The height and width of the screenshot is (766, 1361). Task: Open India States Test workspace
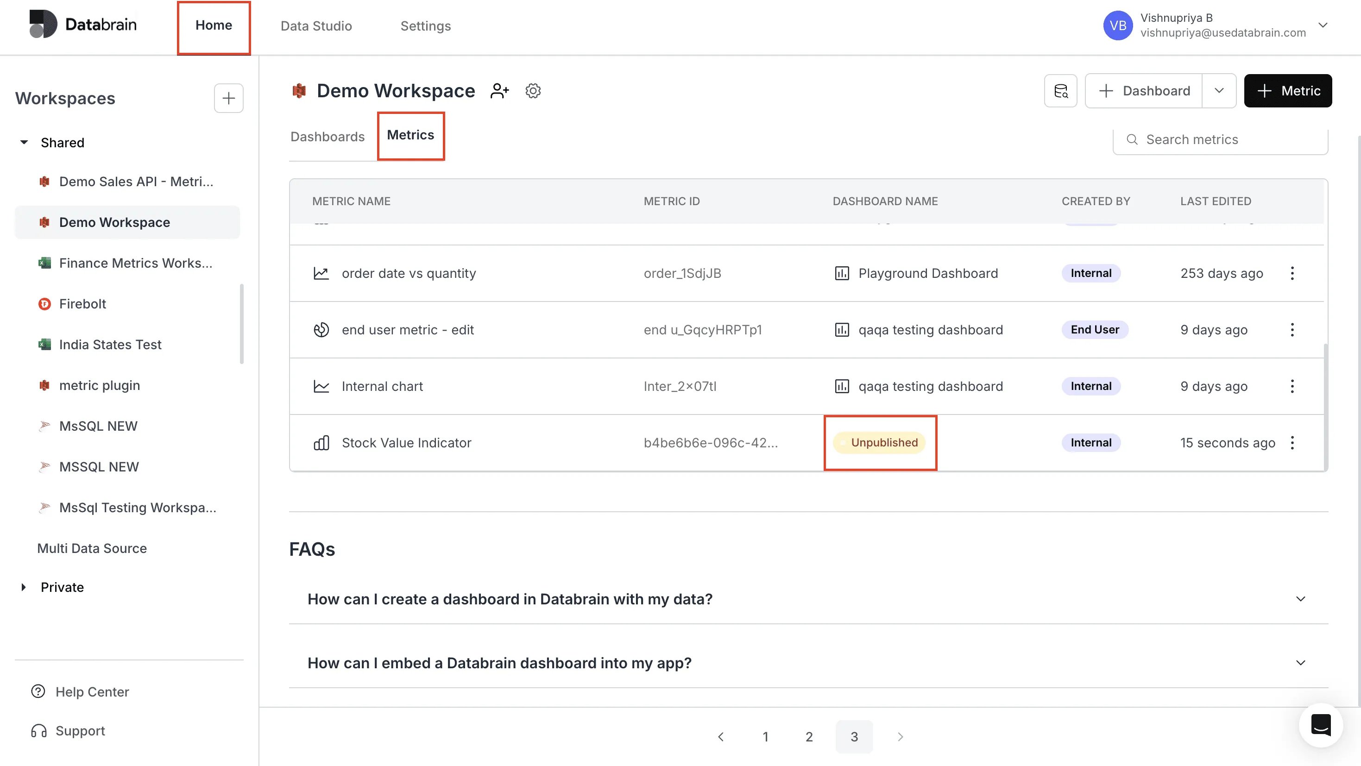click(127, 345)
